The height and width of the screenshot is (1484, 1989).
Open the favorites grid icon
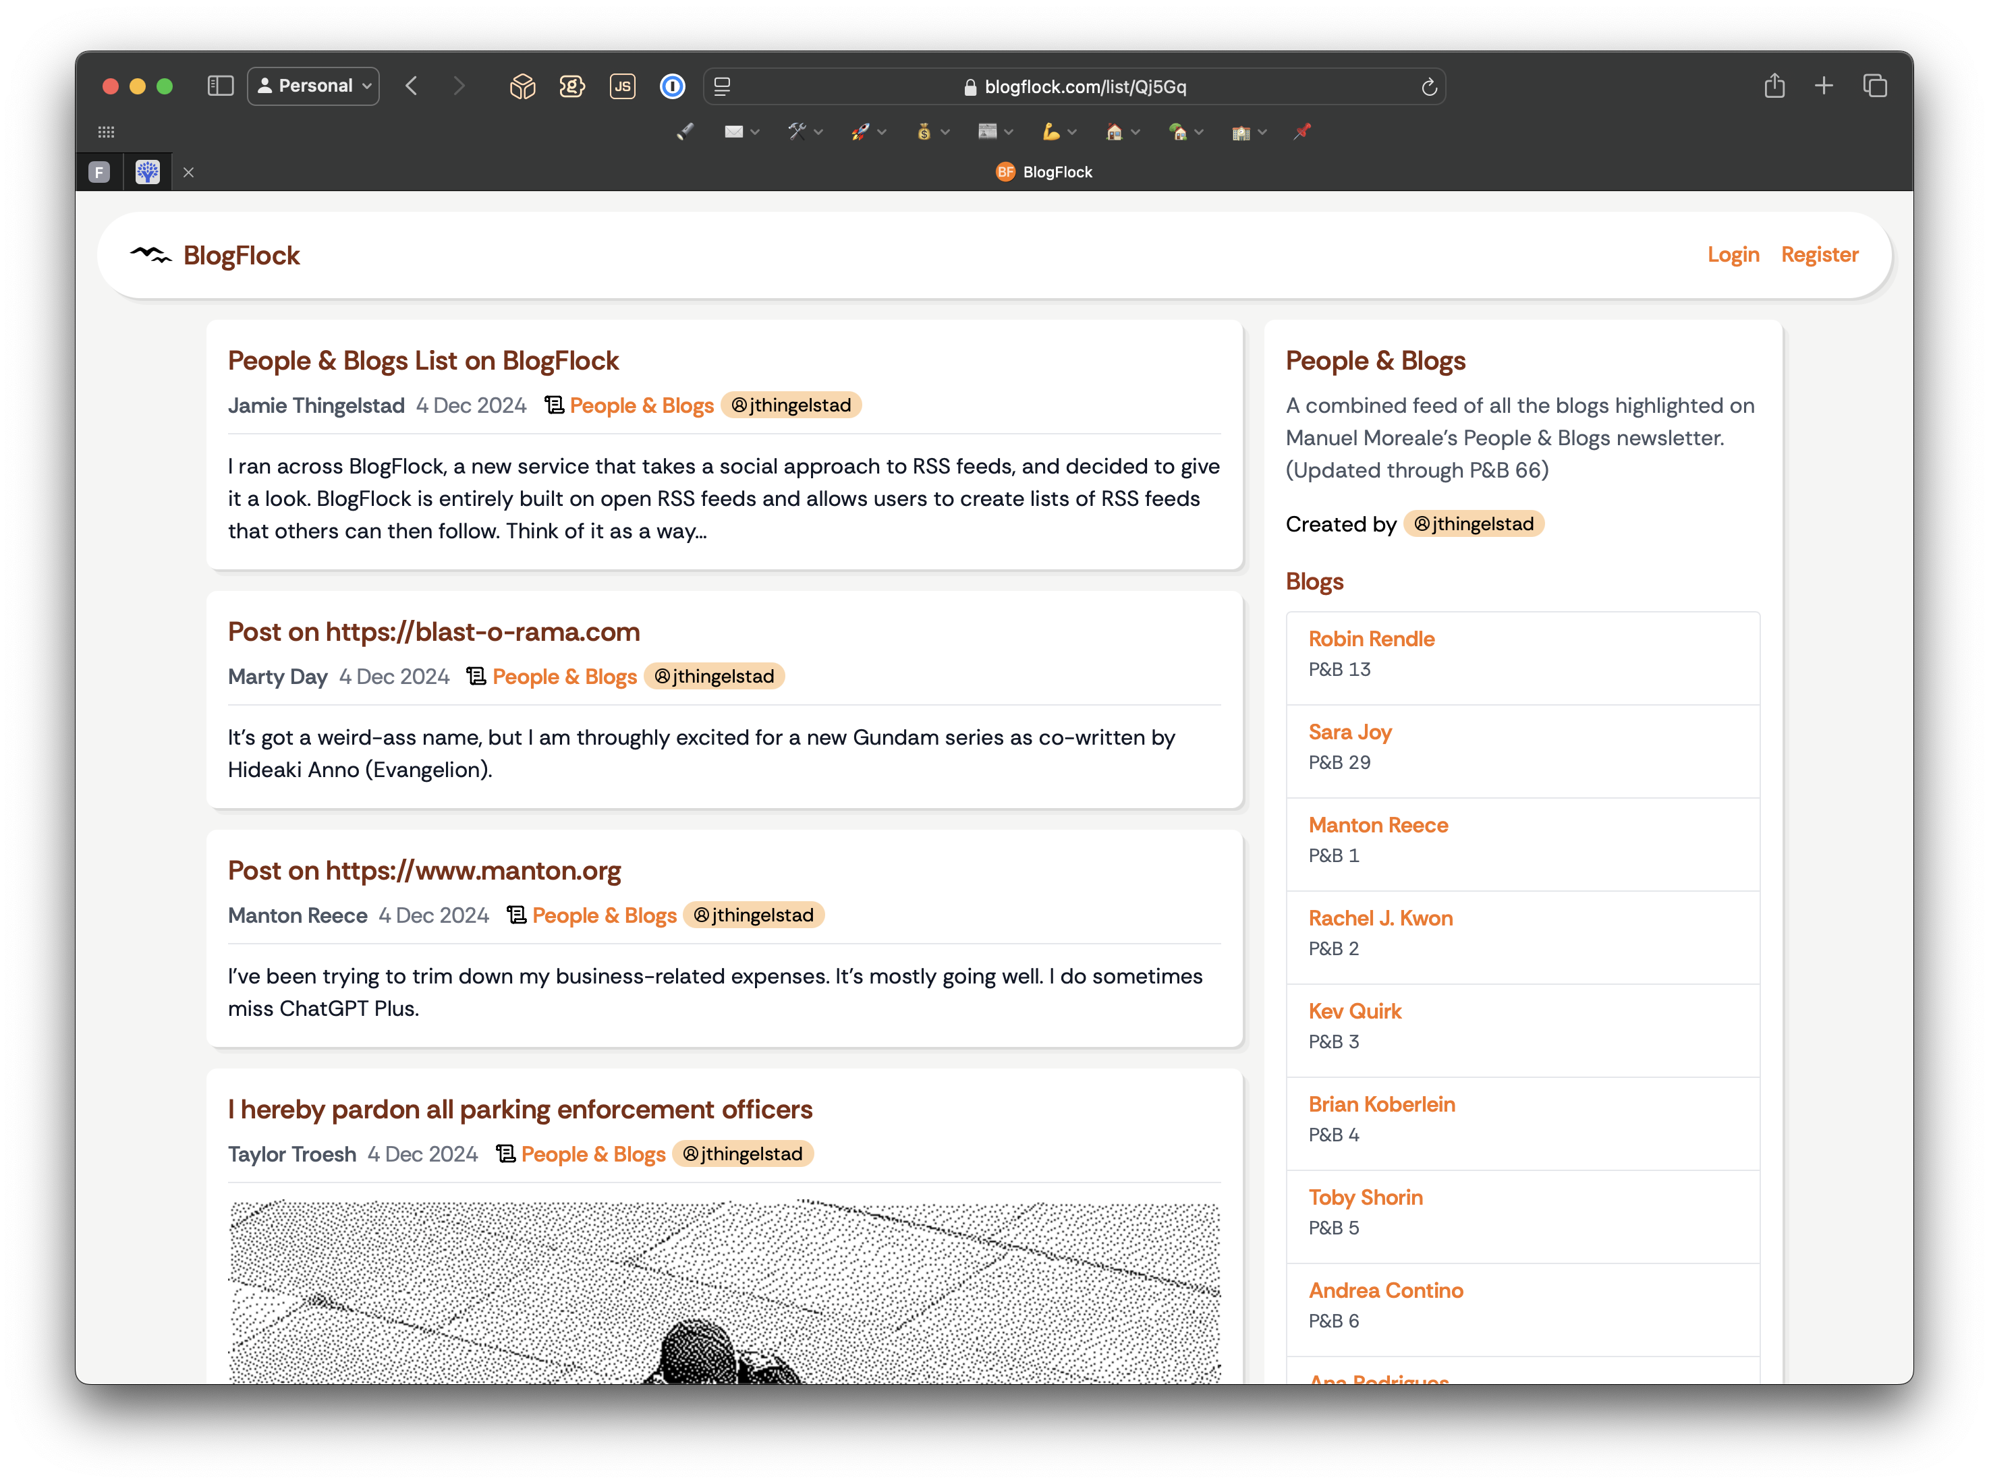(106, 132)
